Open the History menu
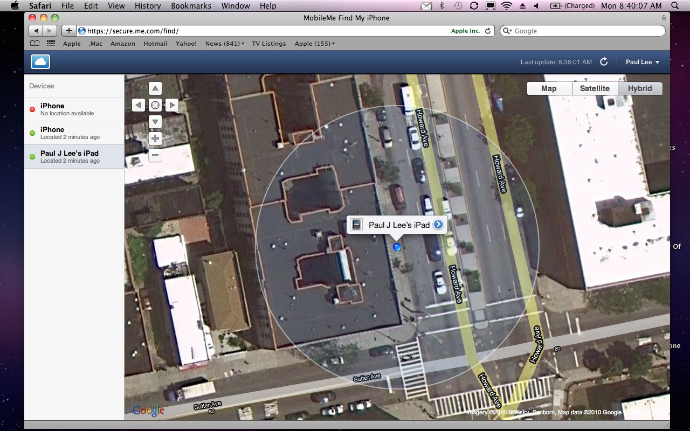Screen dimensions: 690x431 coord(148,5)
